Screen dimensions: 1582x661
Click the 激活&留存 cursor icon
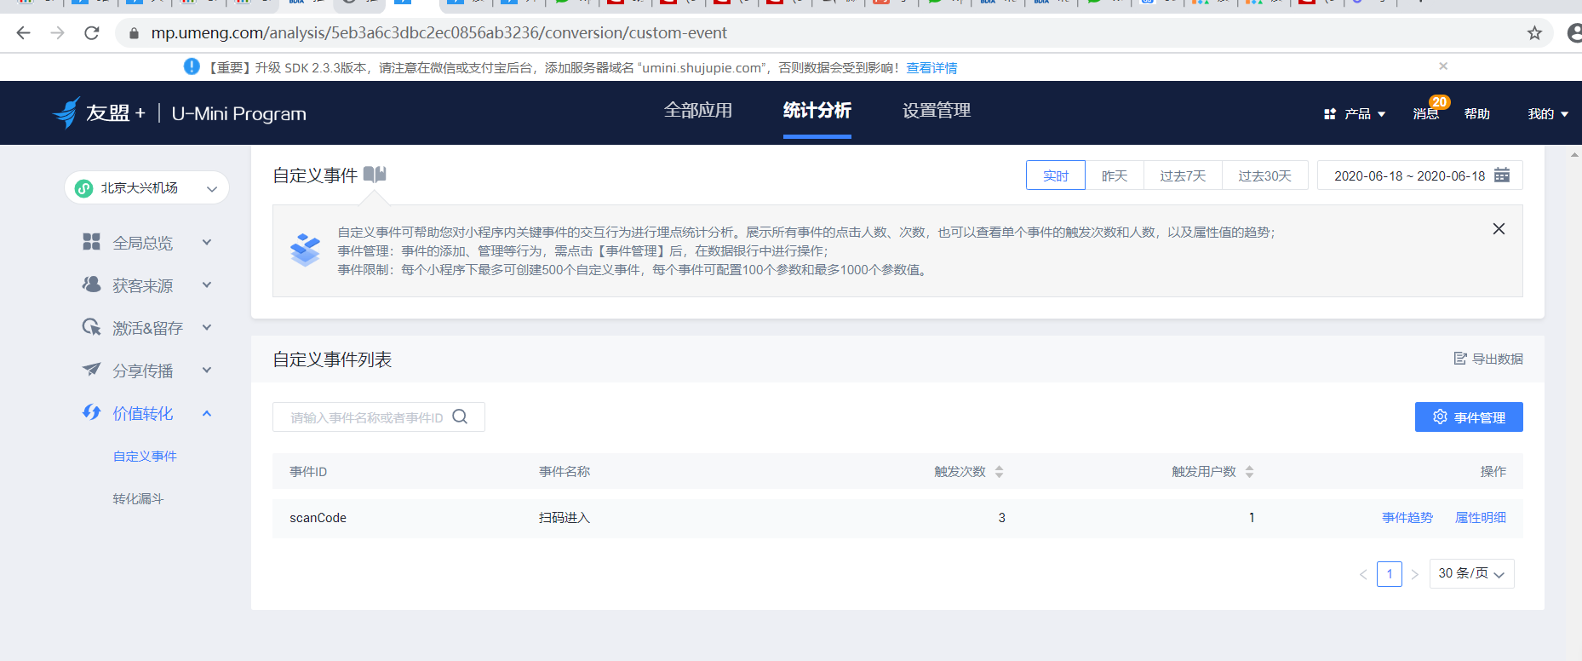pyautogui.click(x=91, y=327)
